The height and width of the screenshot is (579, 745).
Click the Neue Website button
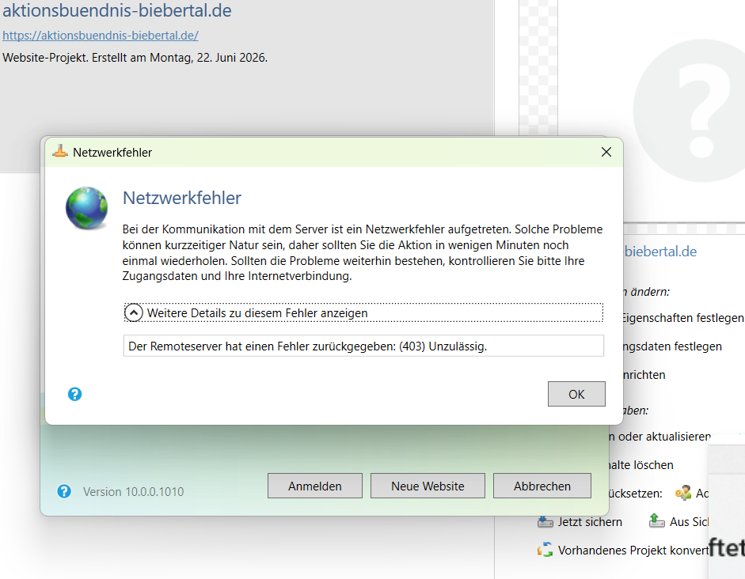tap(428, 486)
